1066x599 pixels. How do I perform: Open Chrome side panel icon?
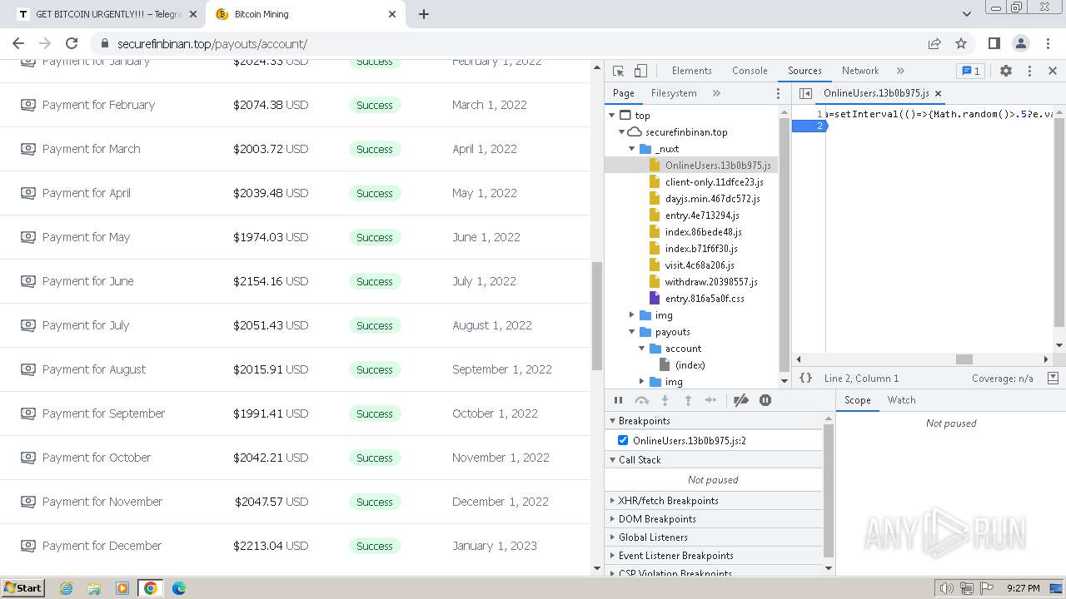tap(994, 44)
